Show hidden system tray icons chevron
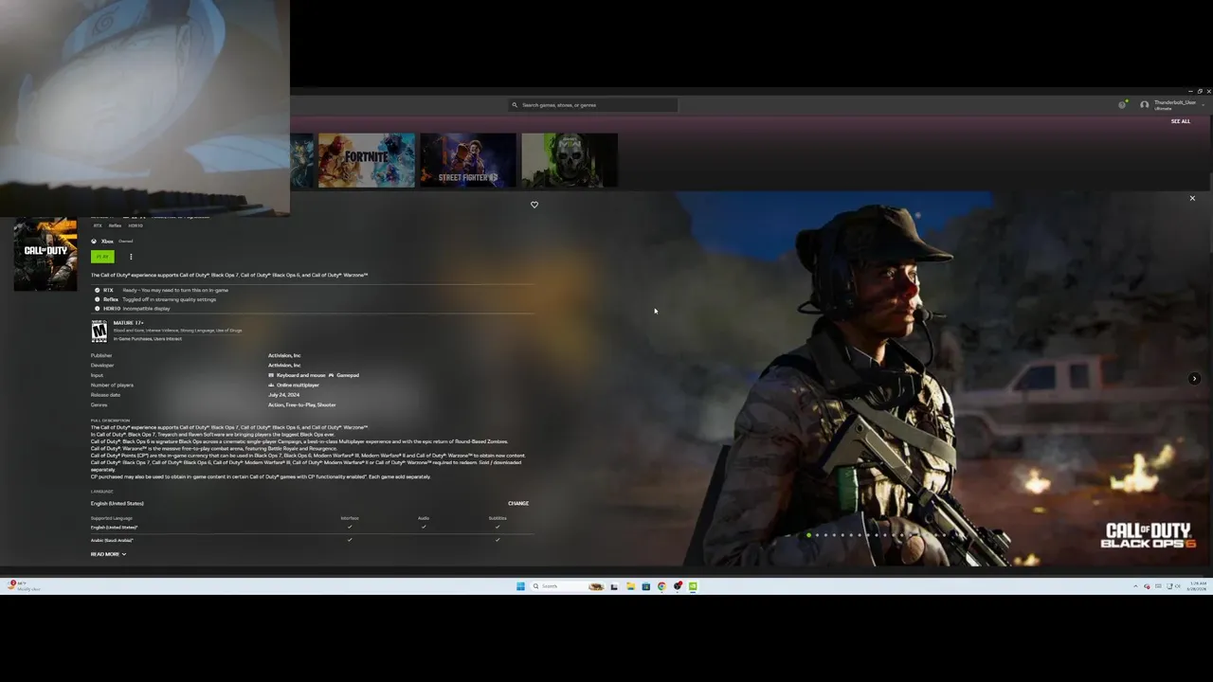 1135,586
